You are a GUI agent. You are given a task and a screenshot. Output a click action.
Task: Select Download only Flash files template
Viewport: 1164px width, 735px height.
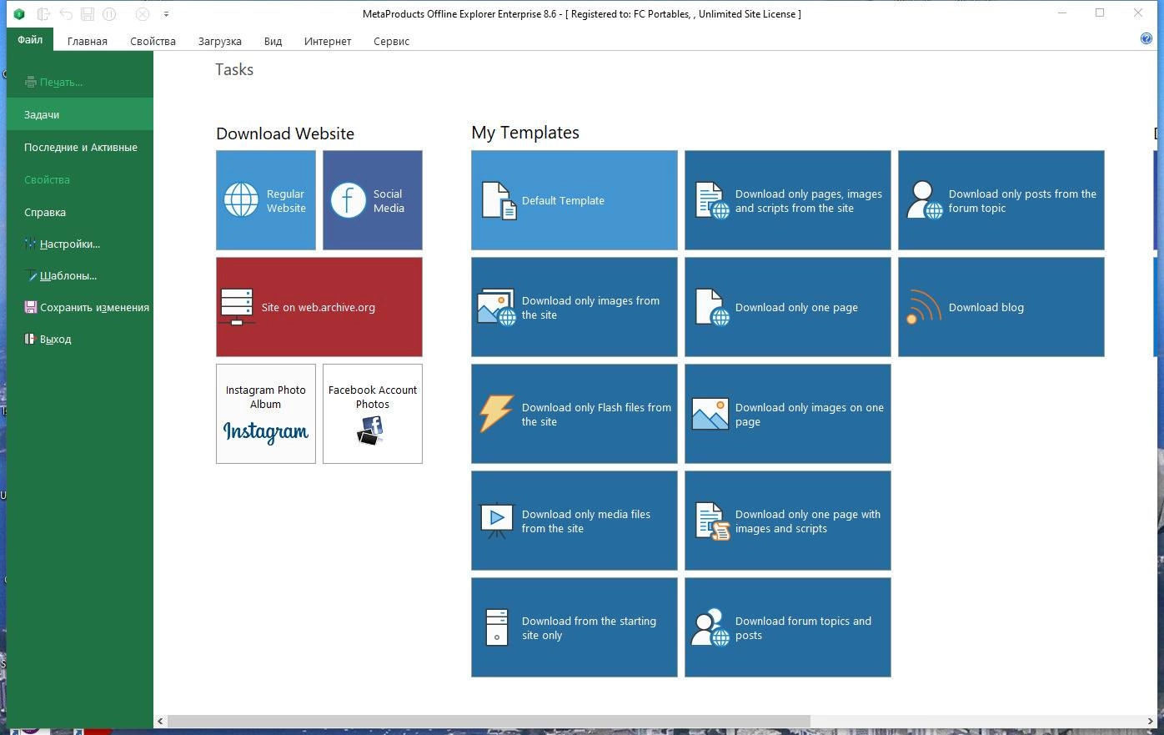coord(574,414)
